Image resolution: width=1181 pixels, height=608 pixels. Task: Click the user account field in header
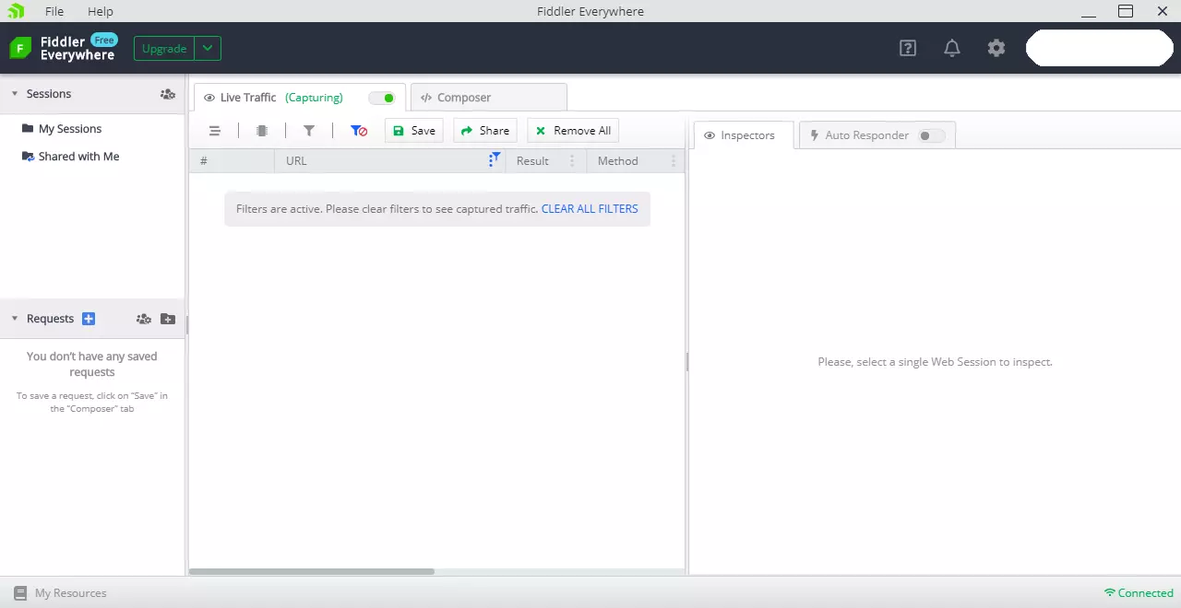click(1100, 48)
